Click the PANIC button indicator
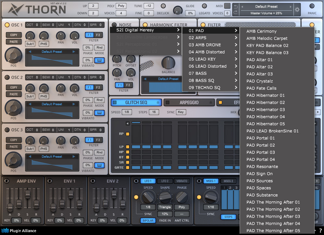 tap(312, 6)
